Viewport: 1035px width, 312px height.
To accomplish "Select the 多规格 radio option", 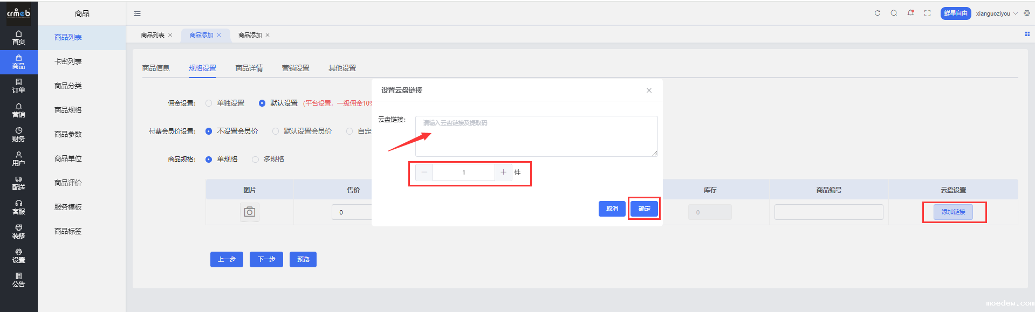I will pyautogui.click(x=255, y=160).
